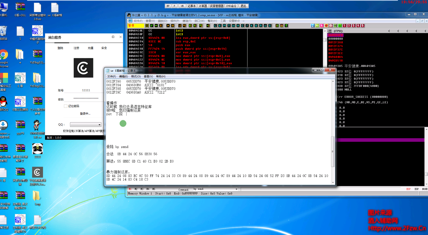This screenshot has width=428, height=235.
Task: Click the Notepad vertical scrollbar down arrow
Action: coord(333,182)
